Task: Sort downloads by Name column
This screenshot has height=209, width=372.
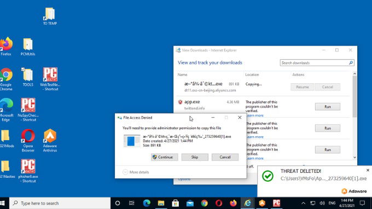Action: point(182,74)
